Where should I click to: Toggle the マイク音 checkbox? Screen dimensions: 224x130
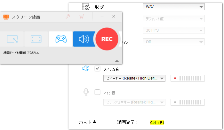click(x=97, y=92)
